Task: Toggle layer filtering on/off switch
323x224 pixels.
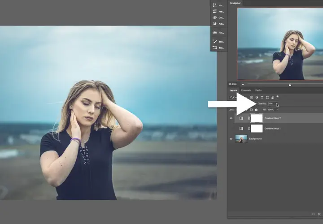Action: 278,96
